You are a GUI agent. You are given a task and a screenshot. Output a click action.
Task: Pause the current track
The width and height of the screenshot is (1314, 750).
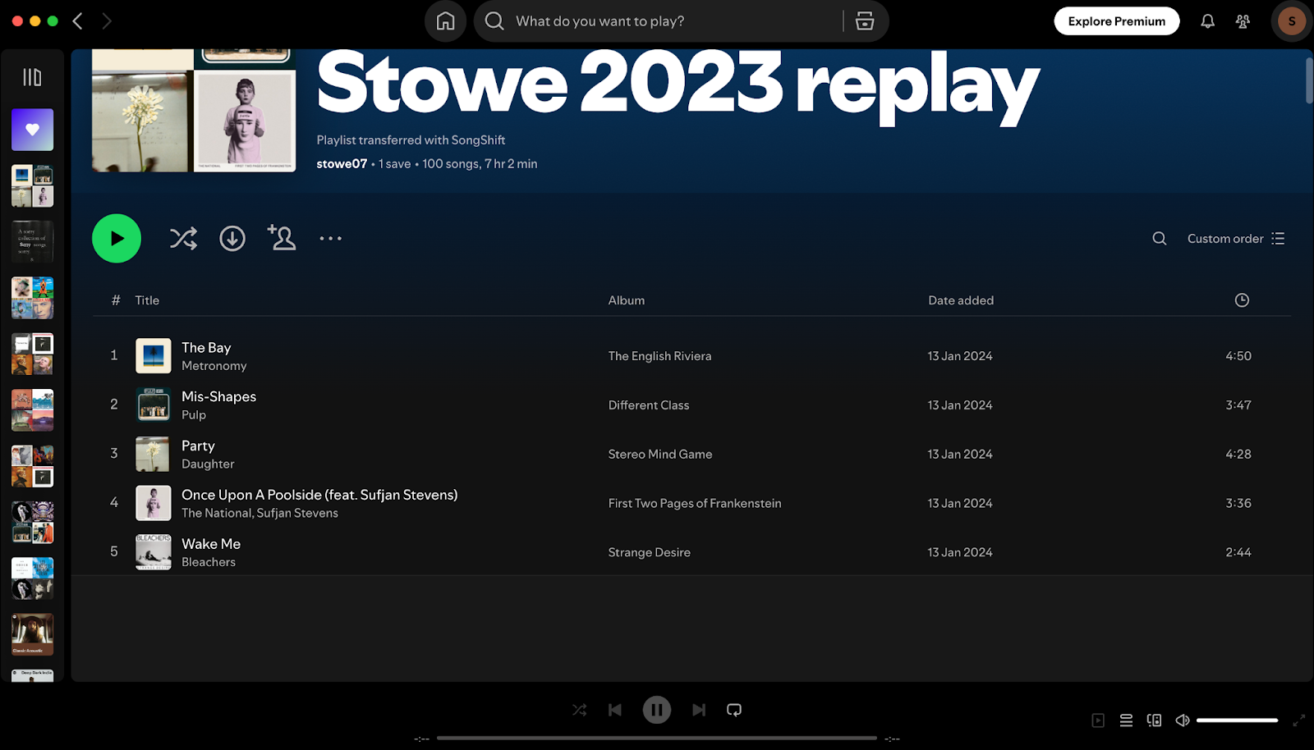point(656,709)
